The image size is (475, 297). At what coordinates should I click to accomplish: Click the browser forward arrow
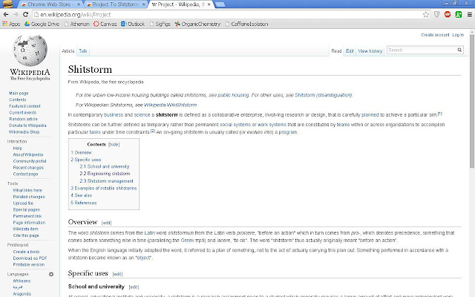(x=16, y=14)
